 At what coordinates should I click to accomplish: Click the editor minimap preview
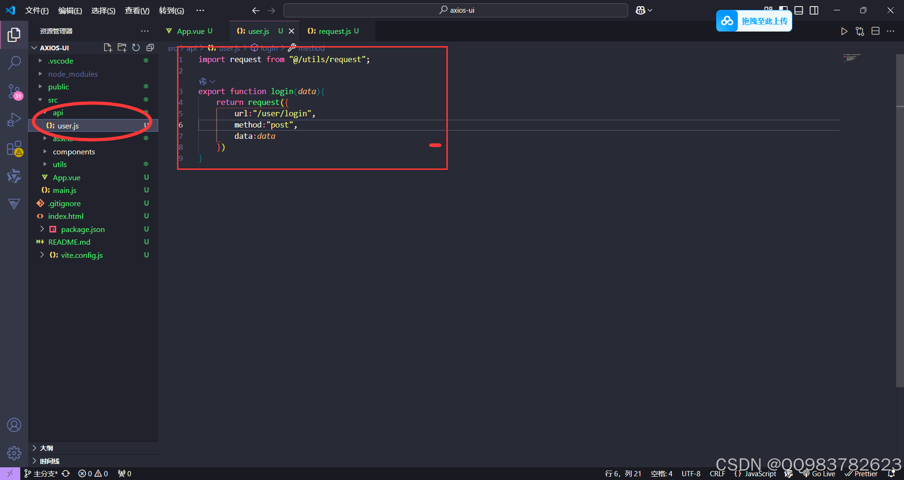coord(852,58)
